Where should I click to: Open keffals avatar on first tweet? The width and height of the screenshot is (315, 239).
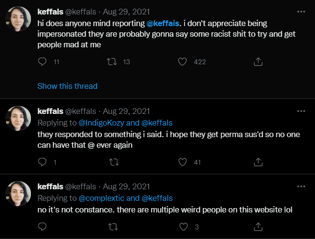pos(18,19)
